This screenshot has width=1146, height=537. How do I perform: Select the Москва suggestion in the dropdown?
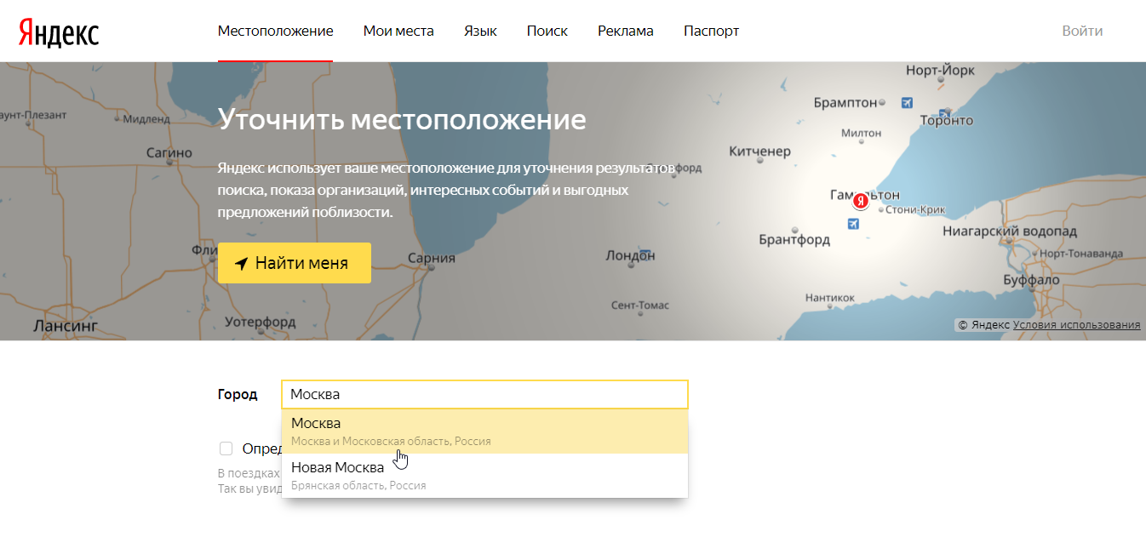[x=484, y=431]
